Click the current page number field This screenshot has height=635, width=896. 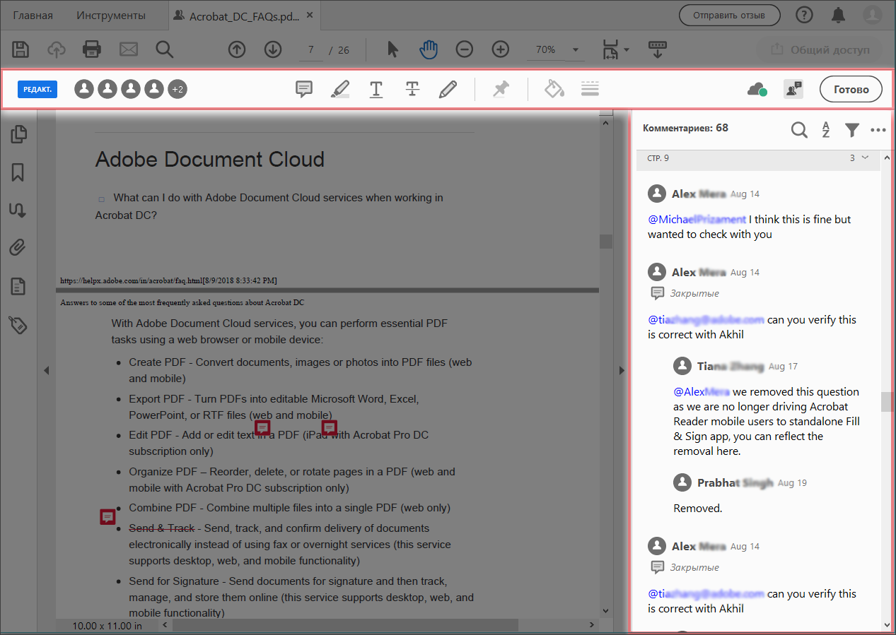(310, 49)
